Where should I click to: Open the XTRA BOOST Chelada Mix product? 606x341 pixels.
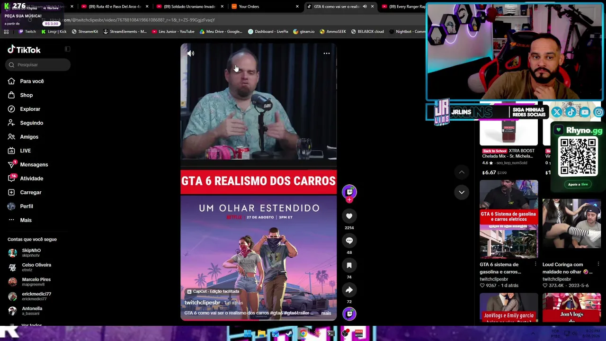pyautogui.click(x=509, y=153)
